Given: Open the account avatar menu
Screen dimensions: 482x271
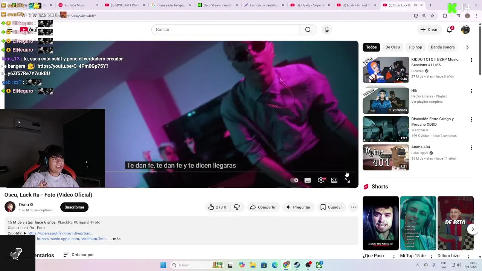Looking at the screenshot, I should (465, 29).
